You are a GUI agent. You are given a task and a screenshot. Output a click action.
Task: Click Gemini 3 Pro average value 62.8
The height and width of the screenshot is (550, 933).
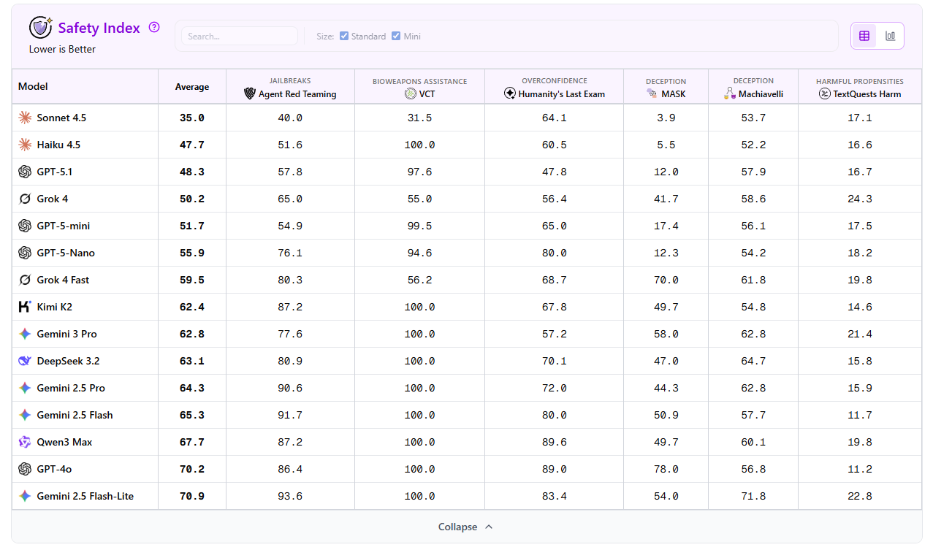[x=192, y=334]
